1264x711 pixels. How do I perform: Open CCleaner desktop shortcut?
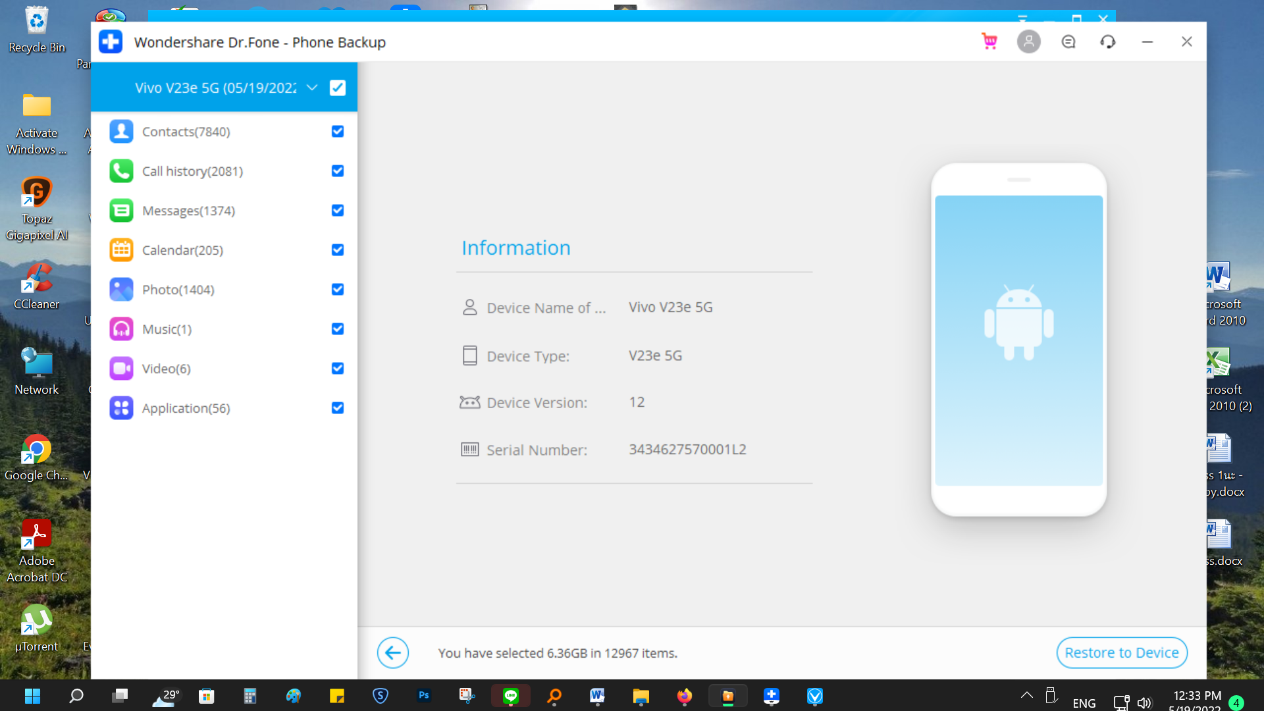pos(37,286)
